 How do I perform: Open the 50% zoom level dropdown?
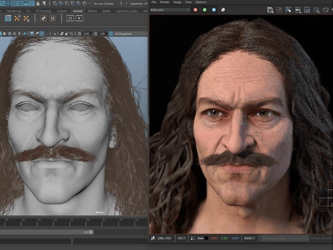pos(298,10)
